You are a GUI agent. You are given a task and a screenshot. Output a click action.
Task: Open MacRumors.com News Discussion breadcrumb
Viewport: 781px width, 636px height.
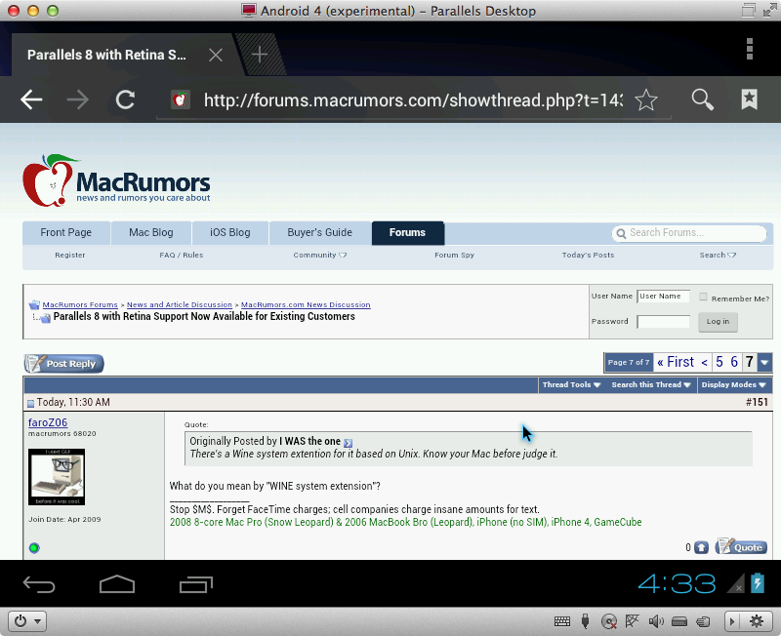(306, 304)
